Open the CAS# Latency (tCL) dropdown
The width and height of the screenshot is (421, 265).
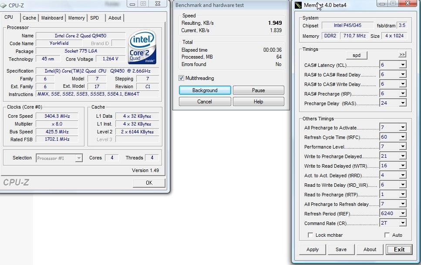(x=403, y=65)
